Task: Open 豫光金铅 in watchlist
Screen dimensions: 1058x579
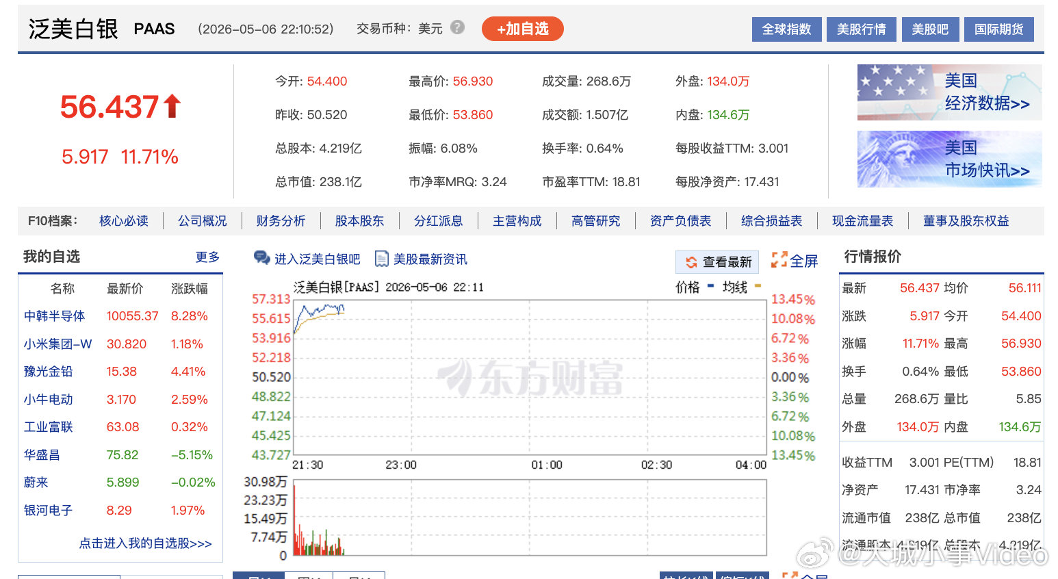Action: [x=49, y=372]
